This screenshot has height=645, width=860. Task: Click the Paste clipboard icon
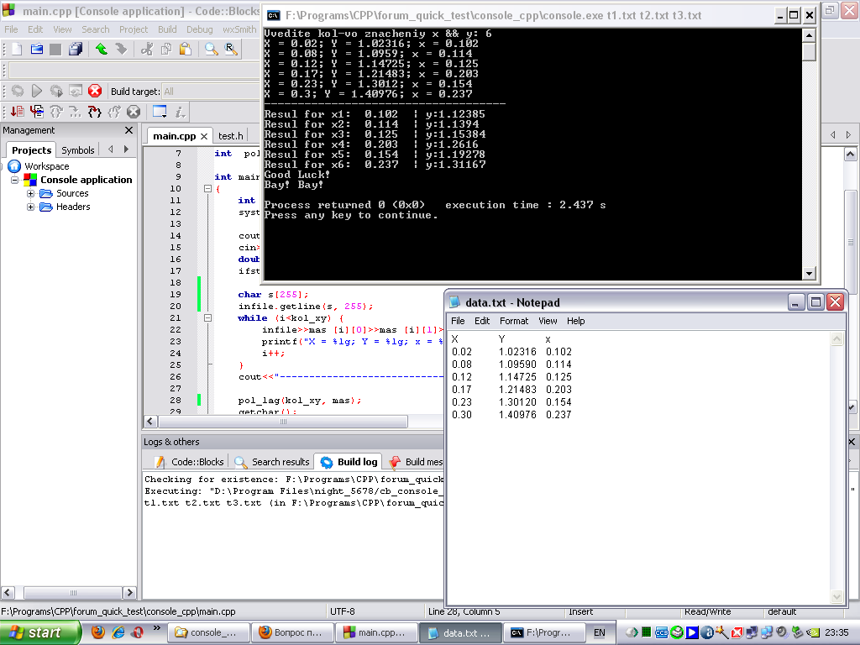tap(185, 50)
